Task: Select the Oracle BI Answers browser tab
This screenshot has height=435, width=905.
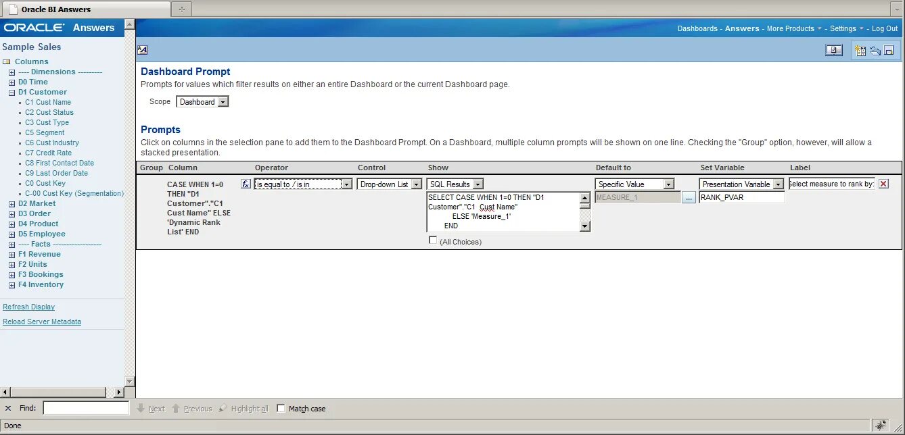Action: [x=86, y=9]
